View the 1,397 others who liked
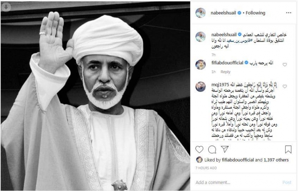The image size is (298, 191). coord(276,160)
